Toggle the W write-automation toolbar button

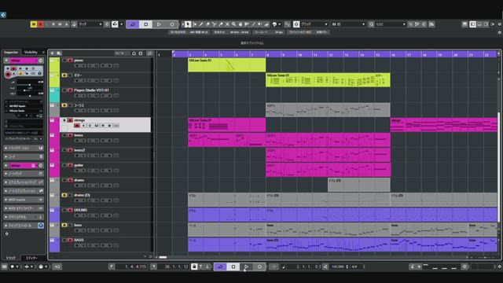60,24
